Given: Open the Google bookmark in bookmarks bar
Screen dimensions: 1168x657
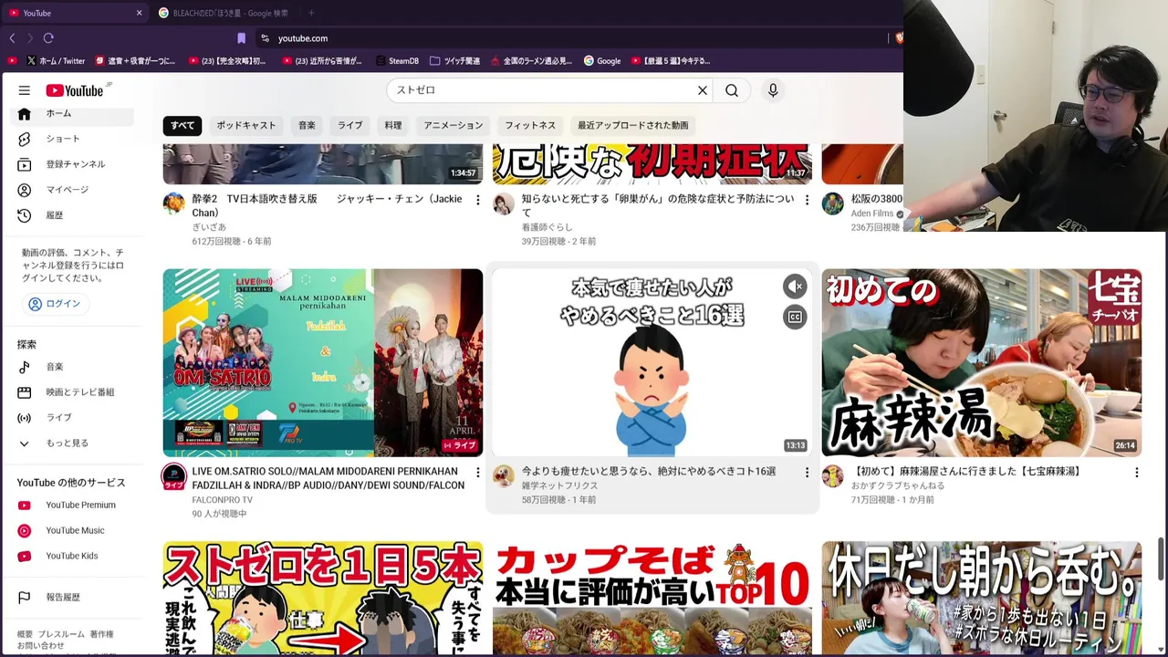Looking at the screenshot, I should [602, 61].
